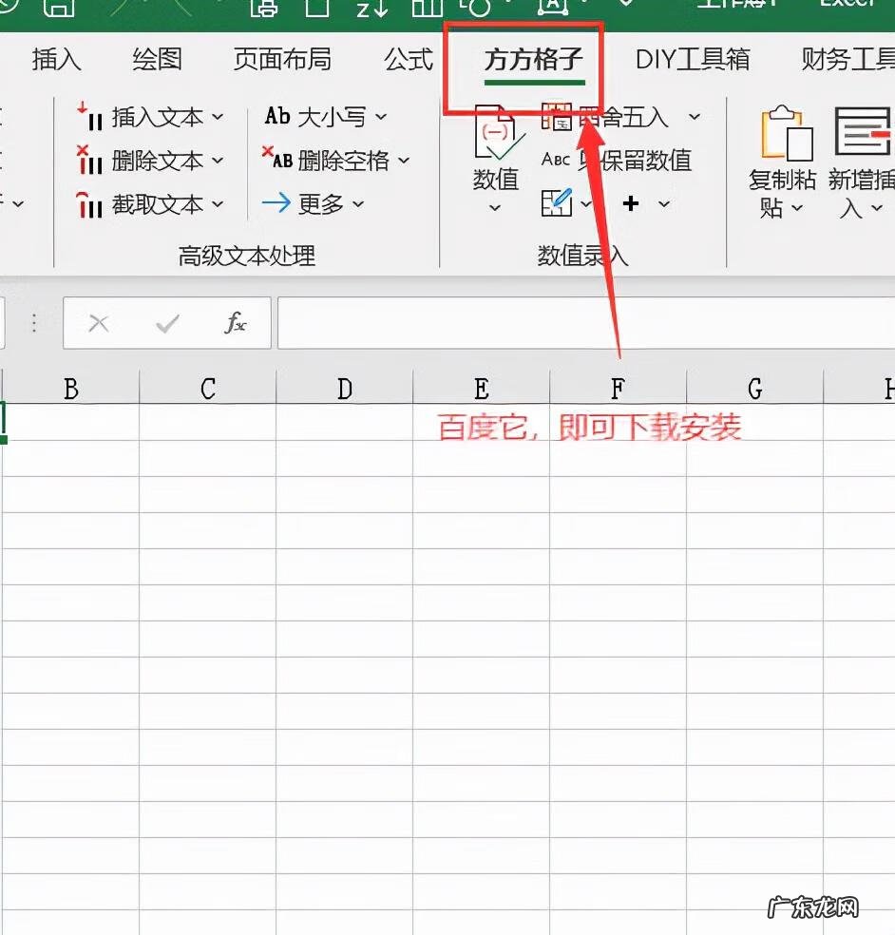Click the 四舍五入 rounding icon
The width and height of the screenshot is (895, 935).
[556, 117]
